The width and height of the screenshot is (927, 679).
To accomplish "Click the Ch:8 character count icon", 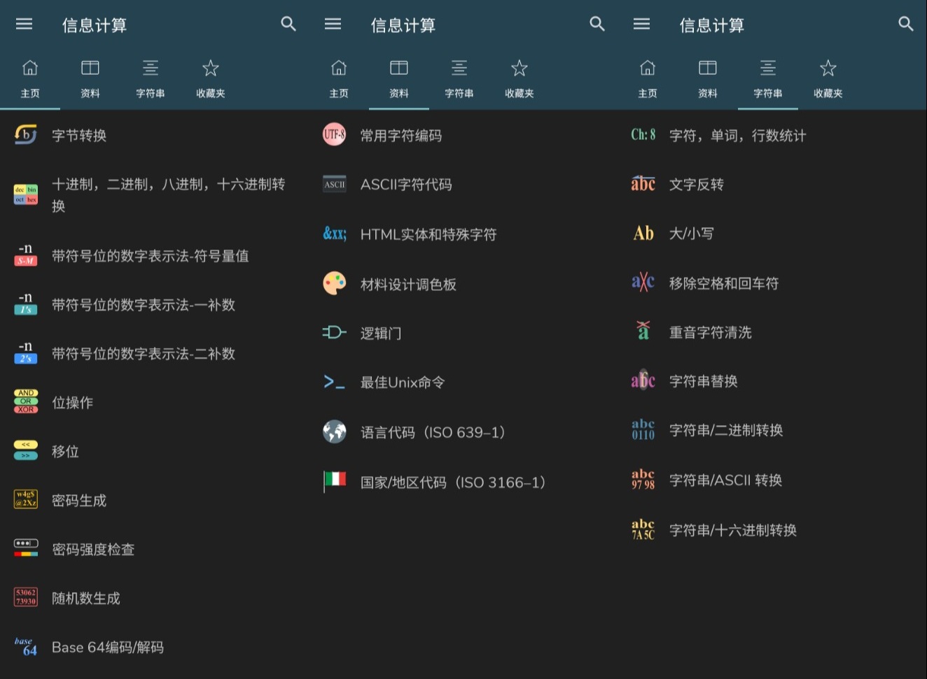I will [x=643, y=134].
